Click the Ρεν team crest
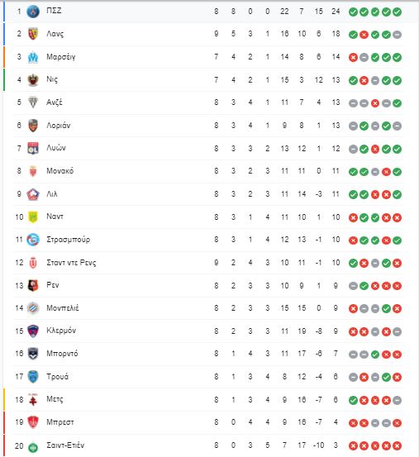Viewport: 419px width, 457px height. 33,286
